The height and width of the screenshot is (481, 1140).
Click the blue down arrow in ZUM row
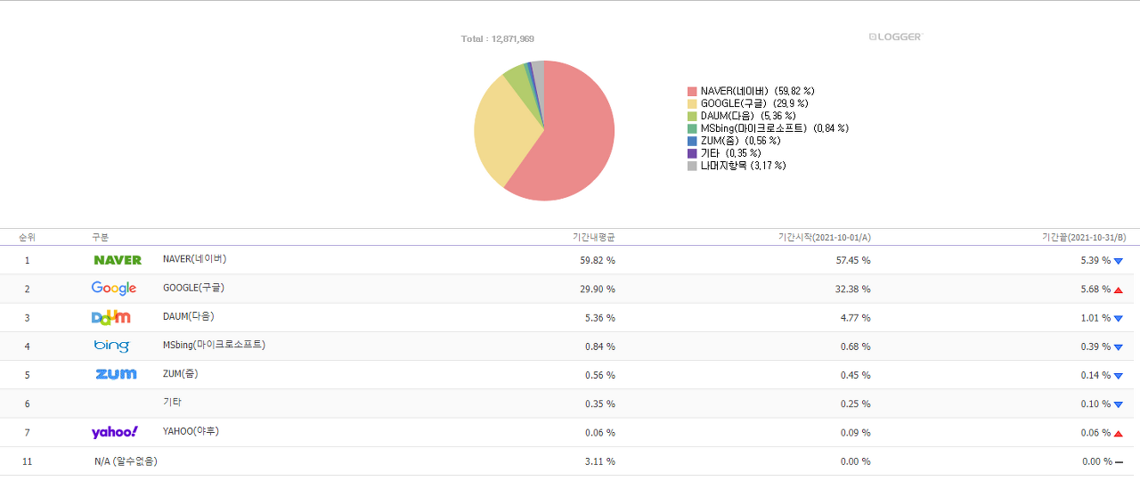point(1119,376)
